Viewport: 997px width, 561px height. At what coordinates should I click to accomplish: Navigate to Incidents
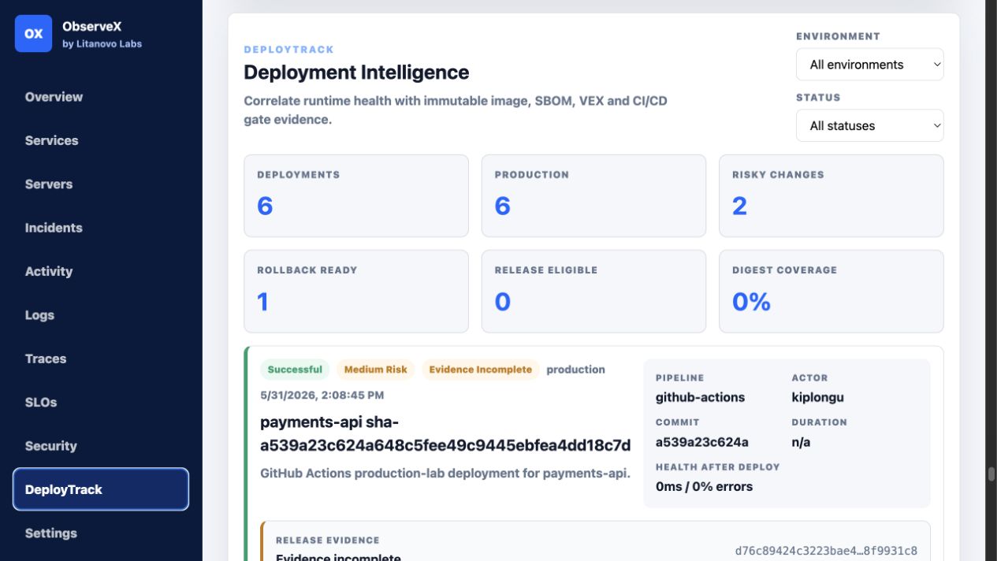[x=54, y=228]
